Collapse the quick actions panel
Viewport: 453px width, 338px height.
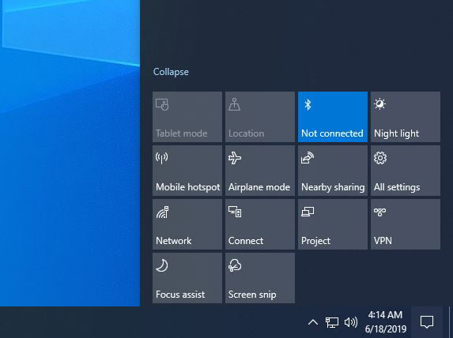click(171, 72)
